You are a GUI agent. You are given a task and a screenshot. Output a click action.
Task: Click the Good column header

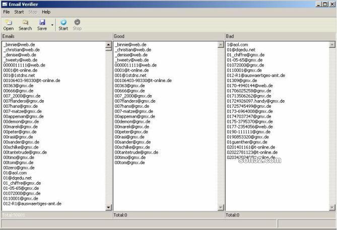click(x=168, y=36)
